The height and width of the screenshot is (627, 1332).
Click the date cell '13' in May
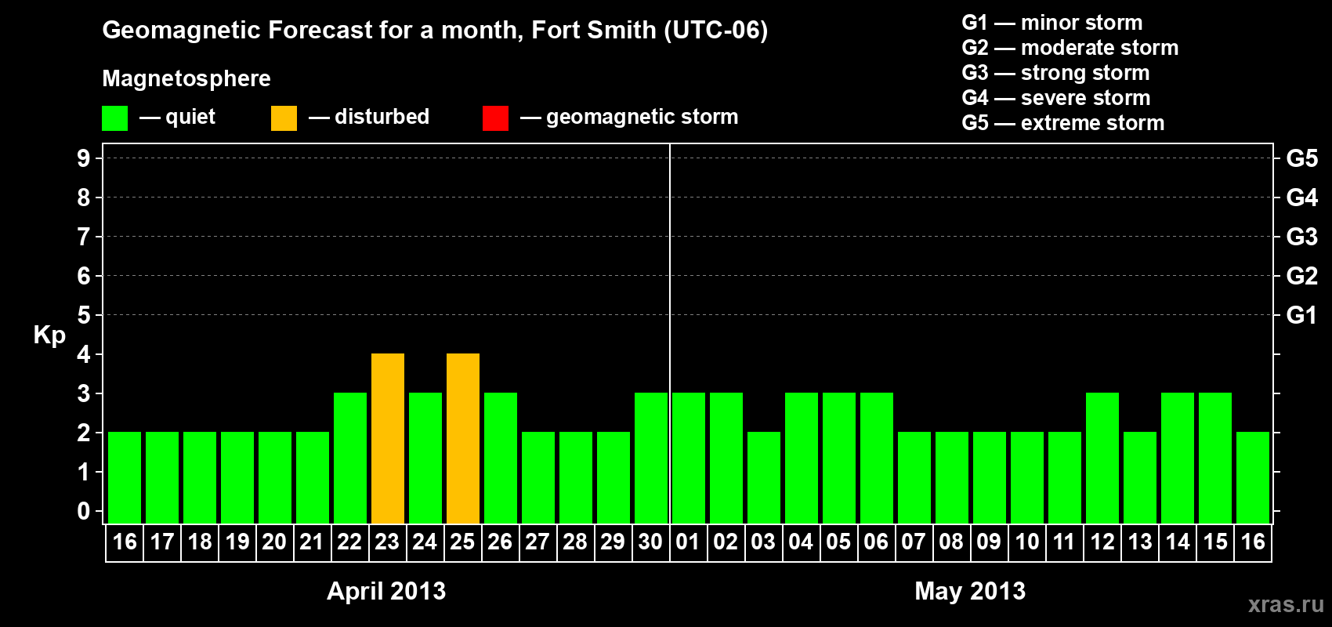(1140, 542)
